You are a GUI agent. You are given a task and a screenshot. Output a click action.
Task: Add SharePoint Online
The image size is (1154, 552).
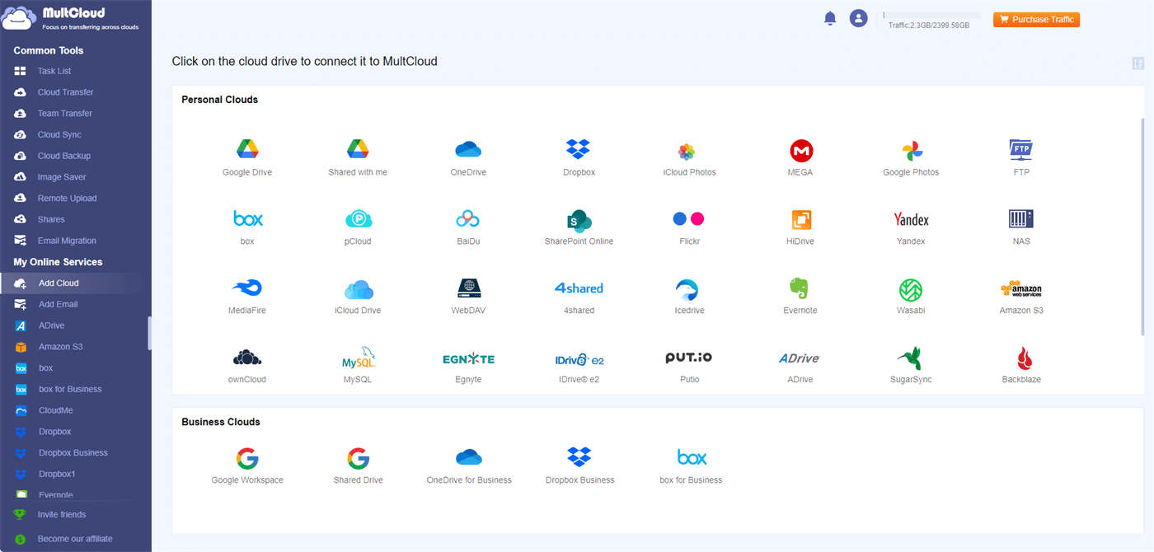point(579,227)
